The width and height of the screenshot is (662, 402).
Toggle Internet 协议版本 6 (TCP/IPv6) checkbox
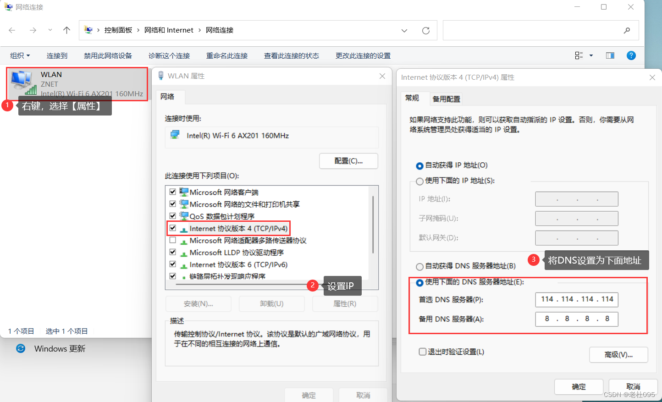[173, 264]
